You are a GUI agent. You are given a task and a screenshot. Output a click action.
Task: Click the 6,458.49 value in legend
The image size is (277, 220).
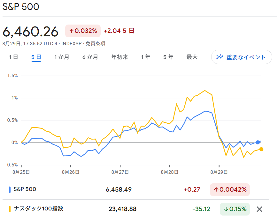point(119,190)
